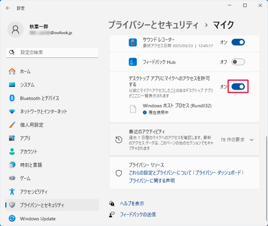The height and width of the screenshot is (226, 268).
Task: Focus the 設定の検索 search field
Action: (52, 52)
